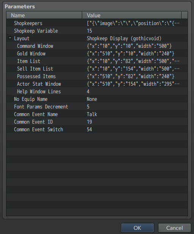The image size is (194, 234).
Task: Collapse the Layout parameter group
Action: (x=10, y=38)
